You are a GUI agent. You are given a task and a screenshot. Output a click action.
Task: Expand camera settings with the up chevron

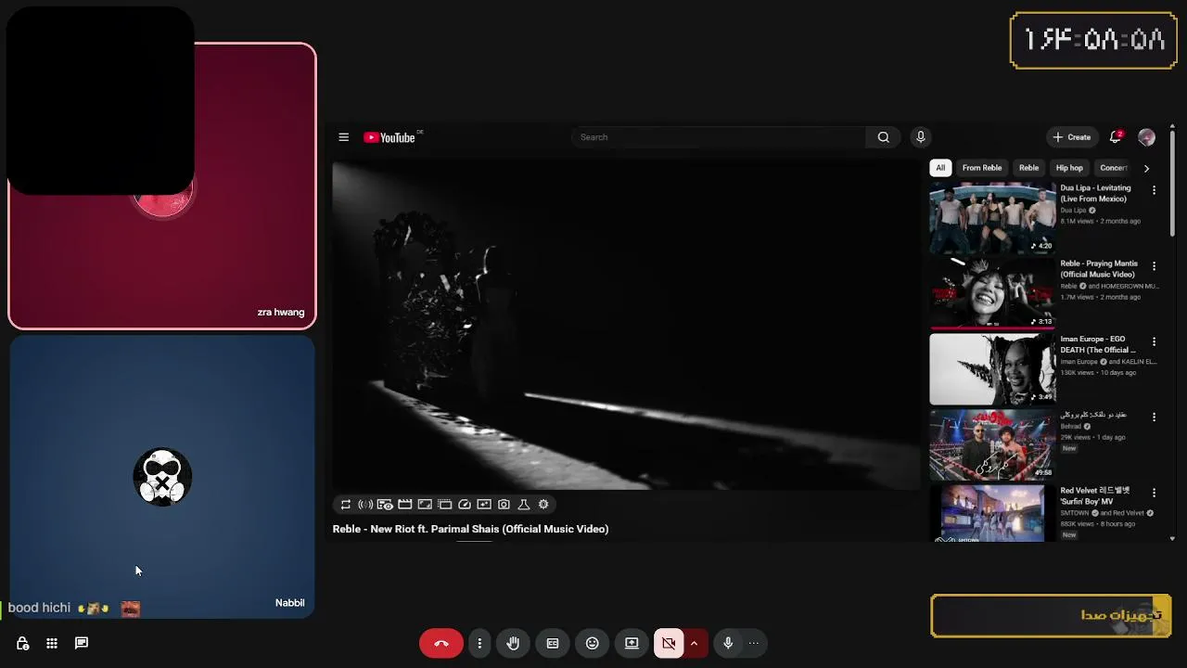point(694,643)
